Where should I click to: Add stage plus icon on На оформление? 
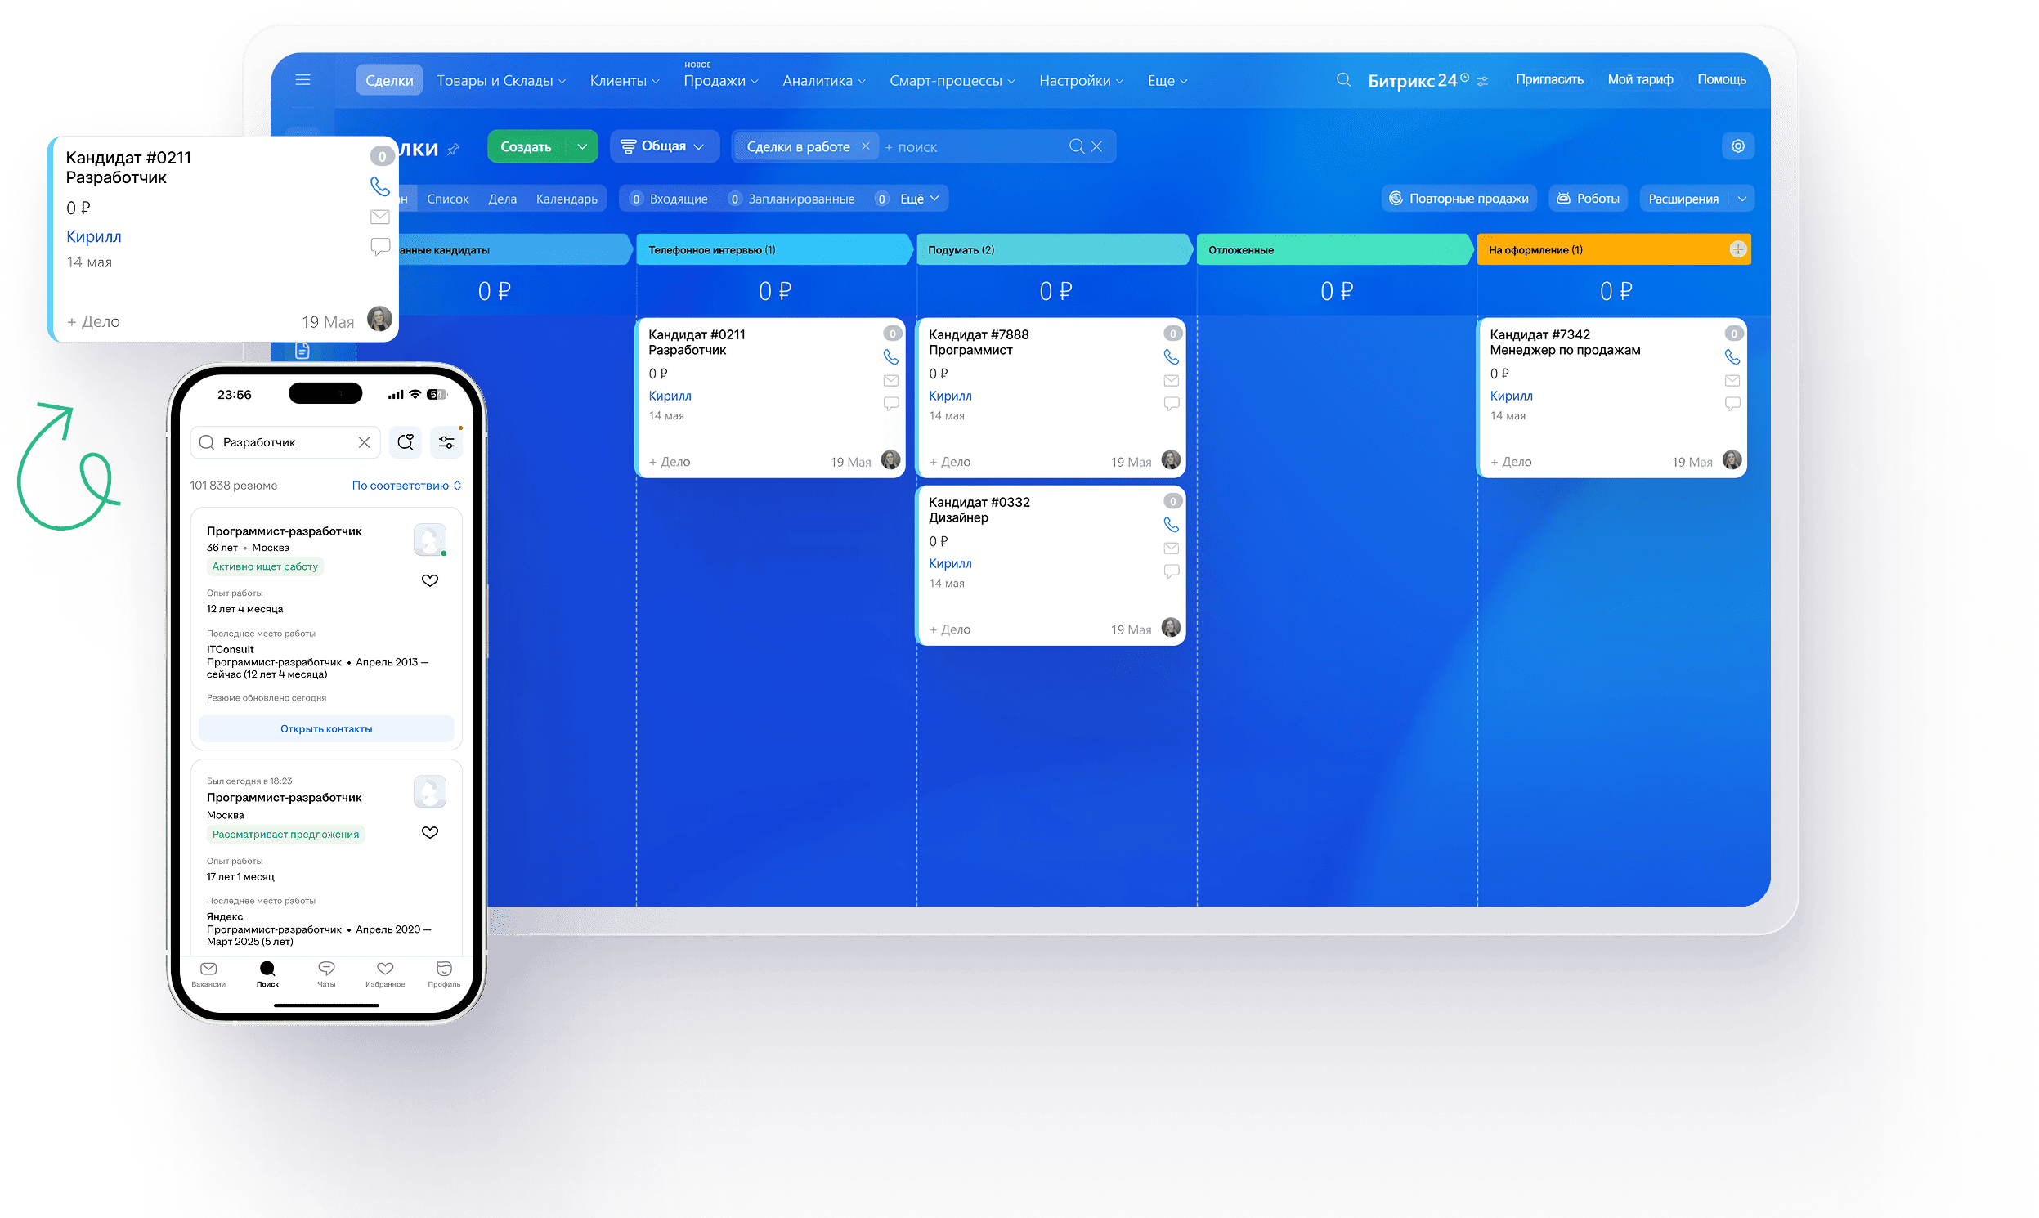point(1738,249)
